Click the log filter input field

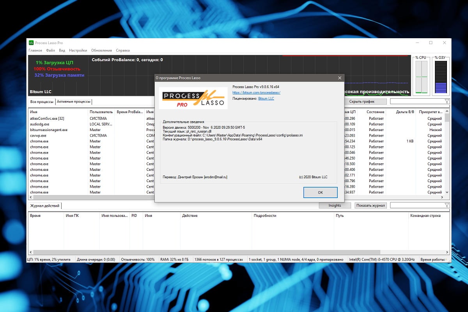[417, 206]
